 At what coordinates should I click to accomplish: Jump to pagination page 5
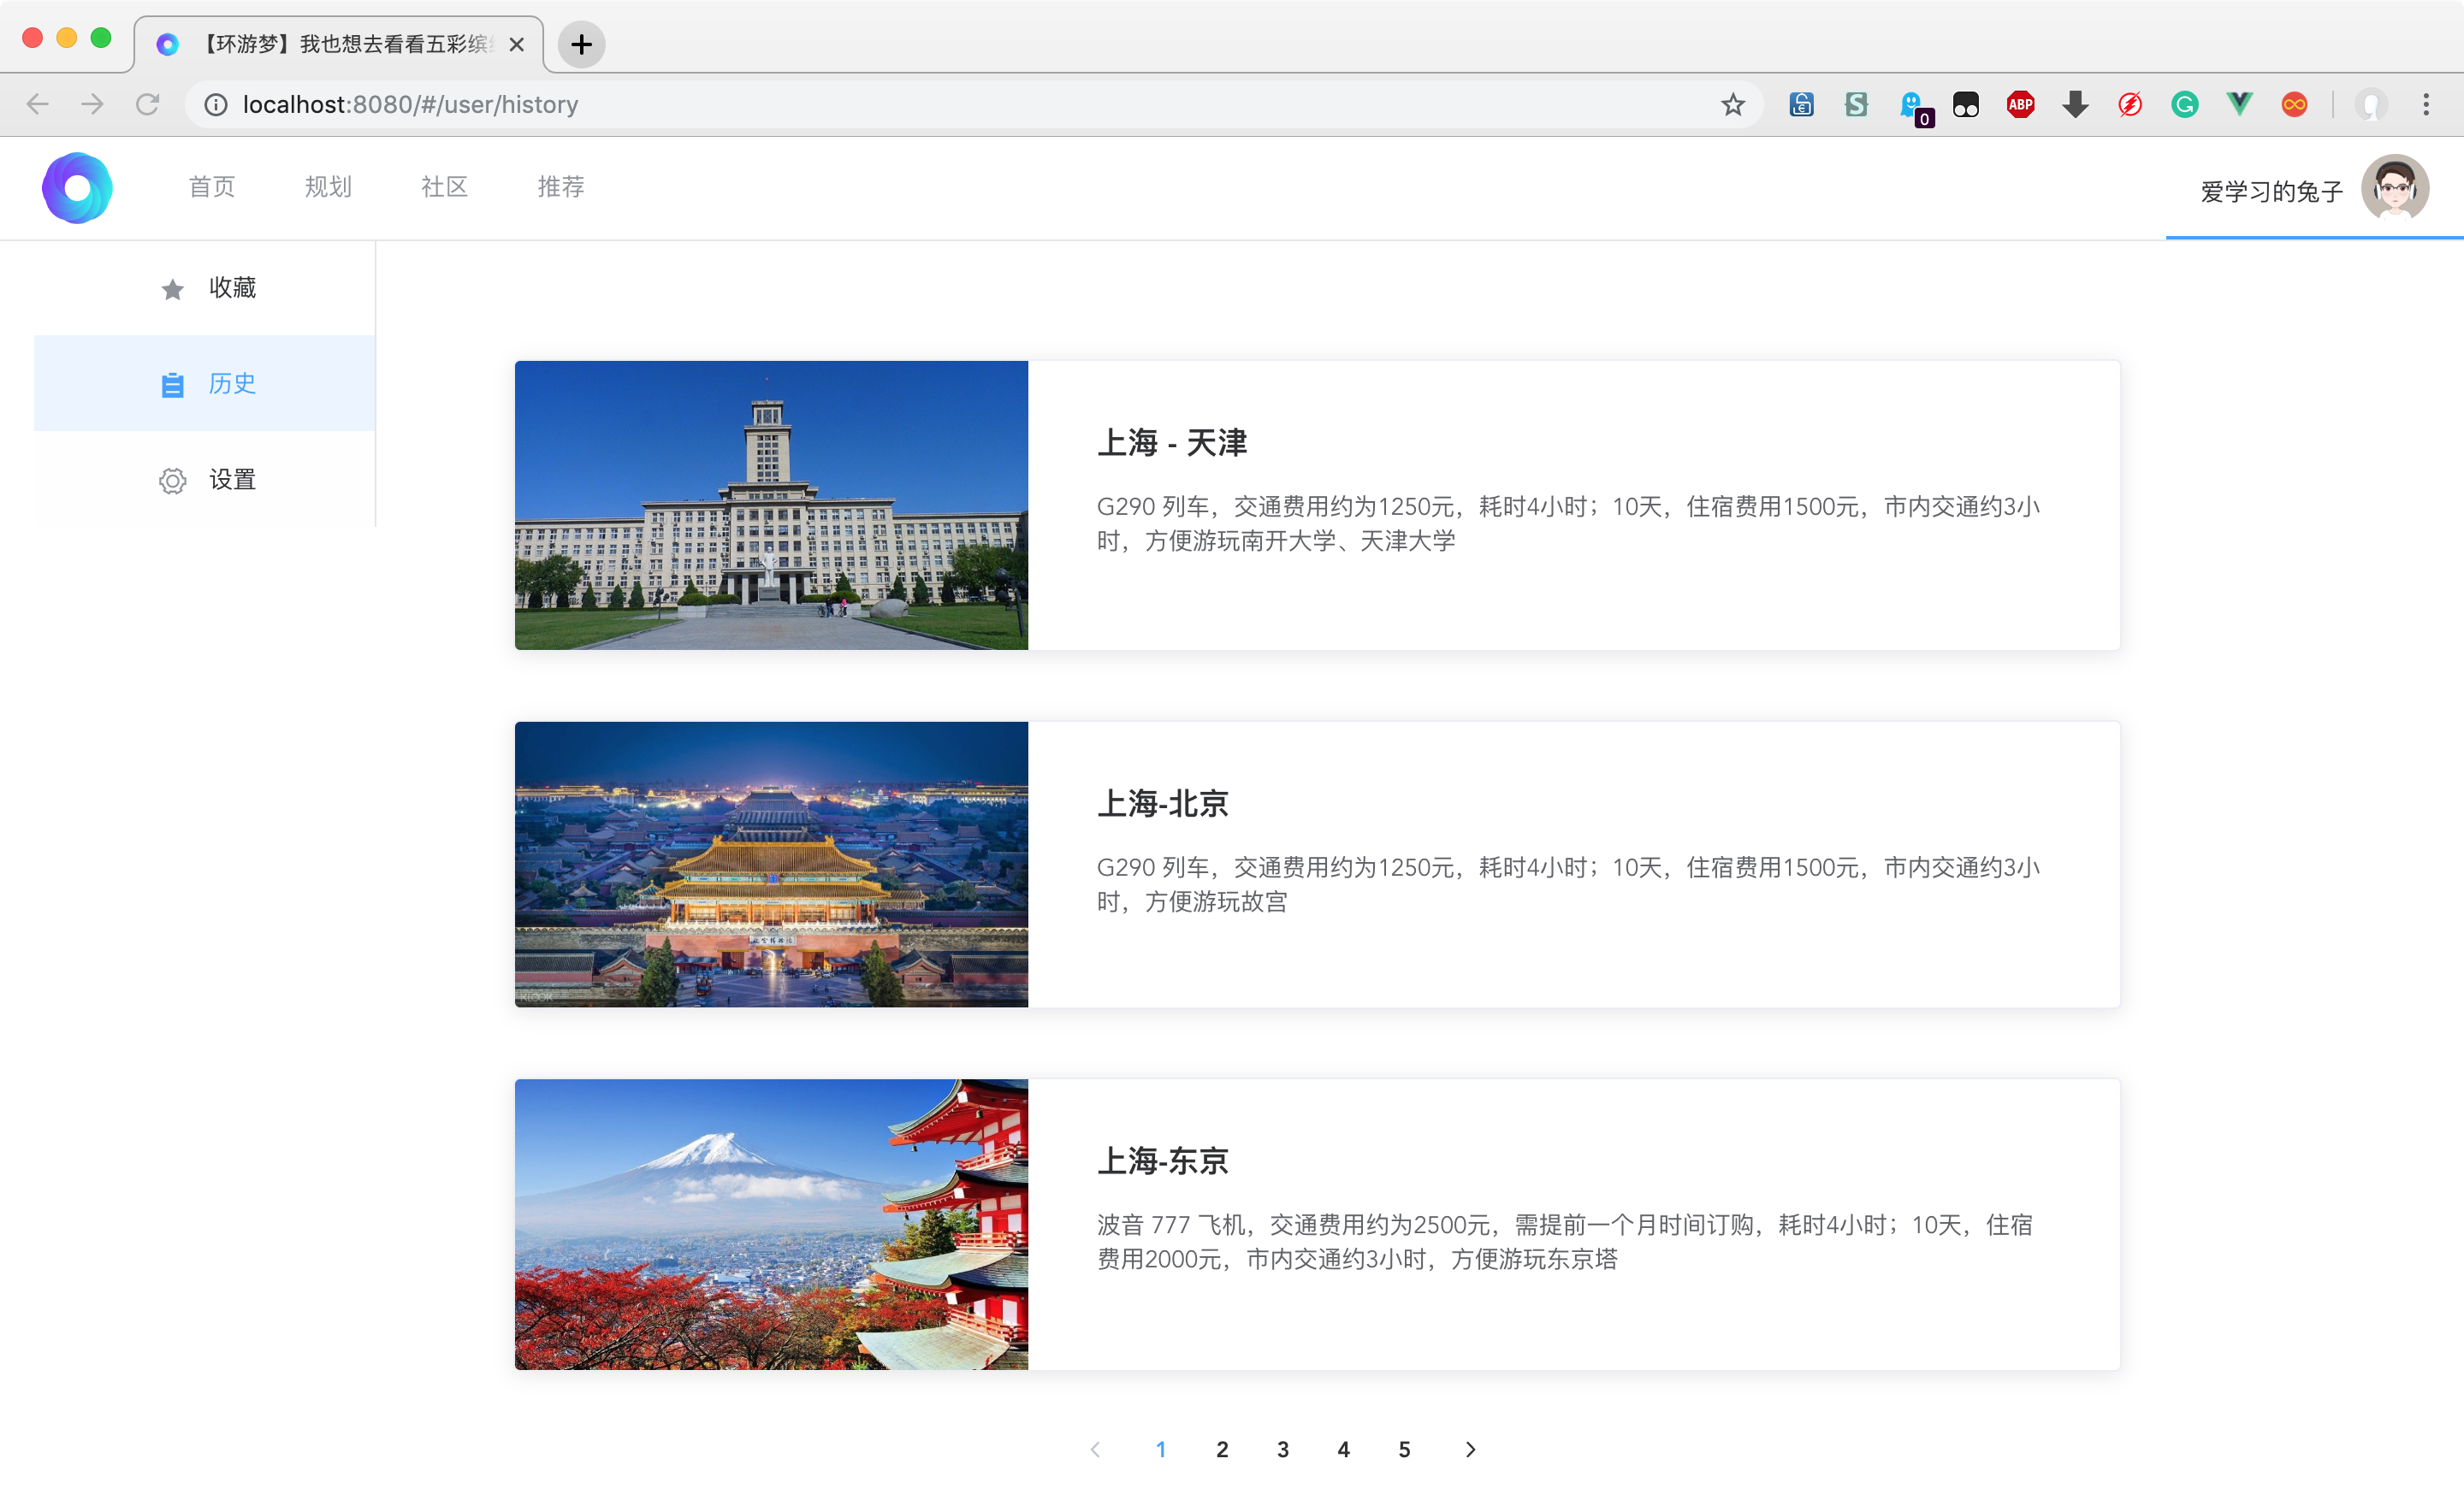point(1404,1449)
